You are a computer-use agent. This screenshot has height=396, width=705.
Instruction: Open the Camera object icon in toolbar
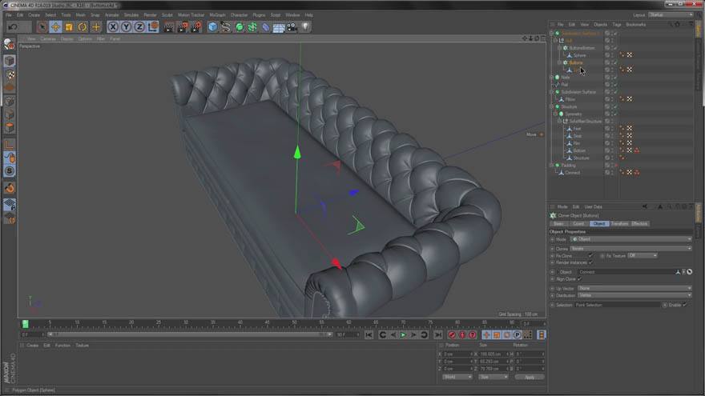[x=292, y=27]
